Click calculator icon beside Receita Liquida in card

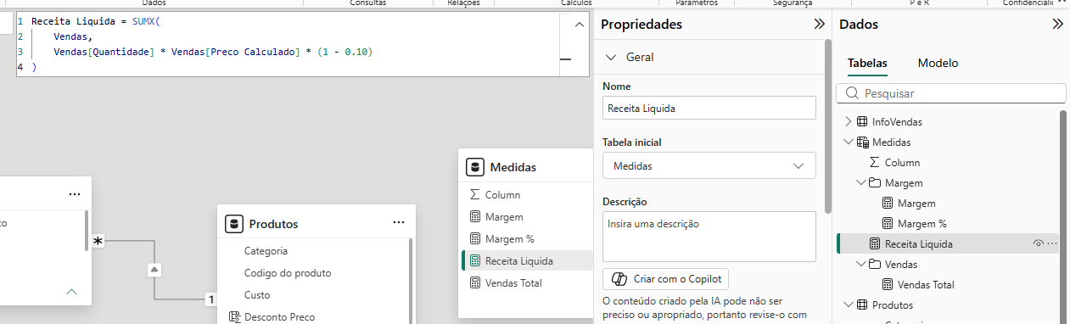(x=474, y=261)
